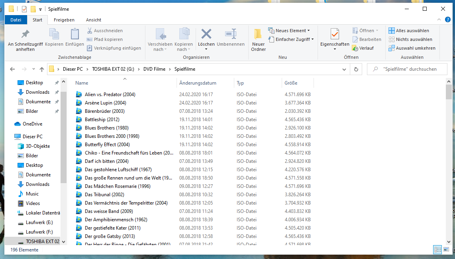Viewport: 455px width, 259px height.
Task: Click the Umbenennen rename icon
Action: tap(231, 34)
